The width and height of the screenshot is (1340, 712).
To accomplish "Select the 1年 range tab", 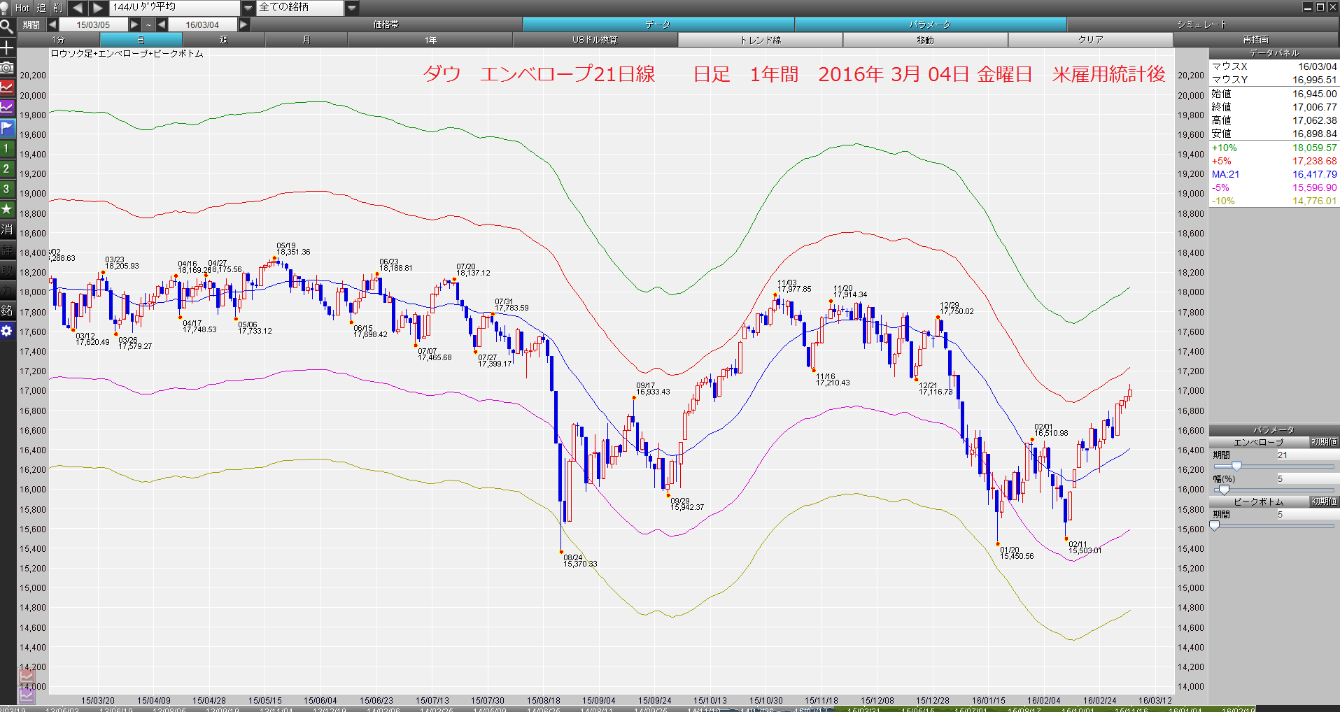I will pos(430,40).
